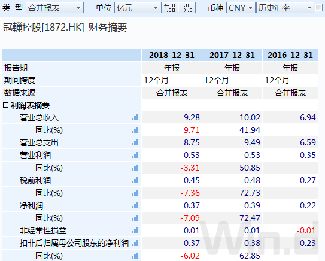
Task: Select revenue growth value -9.71
Action: tap(190, 130)
